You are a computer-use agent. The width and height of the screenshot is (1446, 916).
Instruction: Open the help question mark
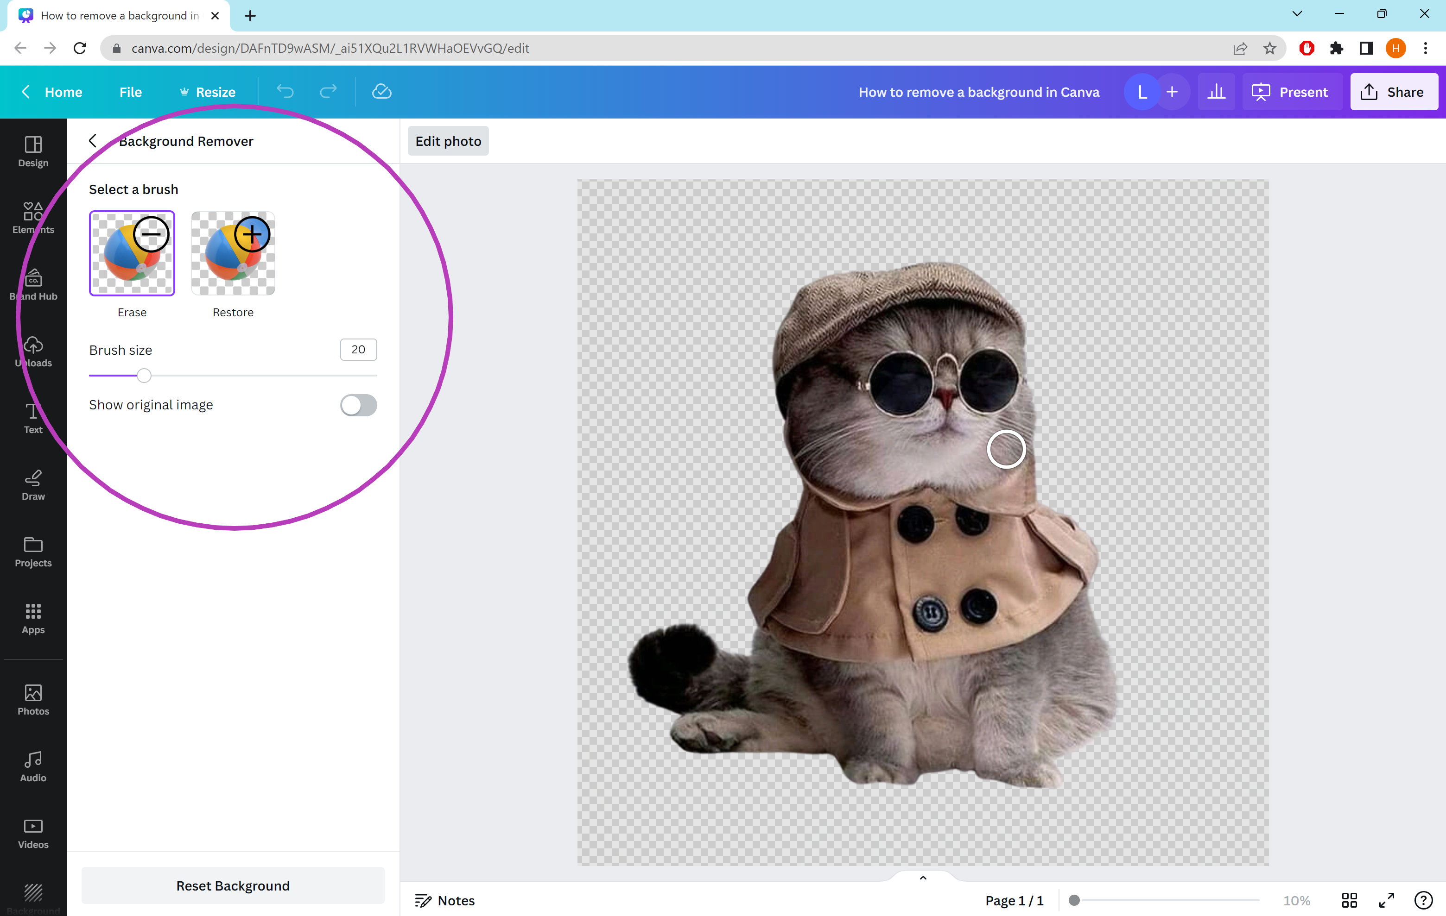pyautogui.click(x=1423, y=900)
